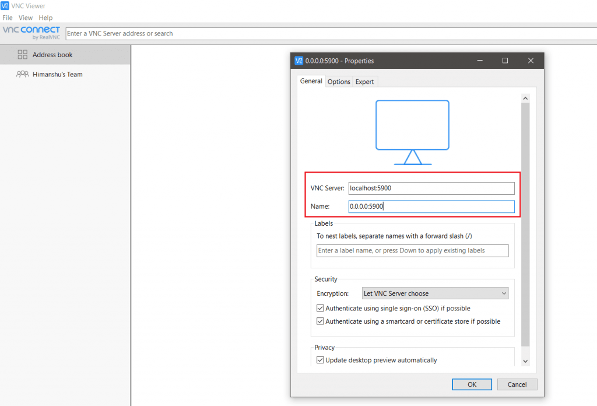Click the Name field showing 0.0.0.0:5900
This screenshot has height=406, width=597.
pyautogui.click(x=431, y=206)
